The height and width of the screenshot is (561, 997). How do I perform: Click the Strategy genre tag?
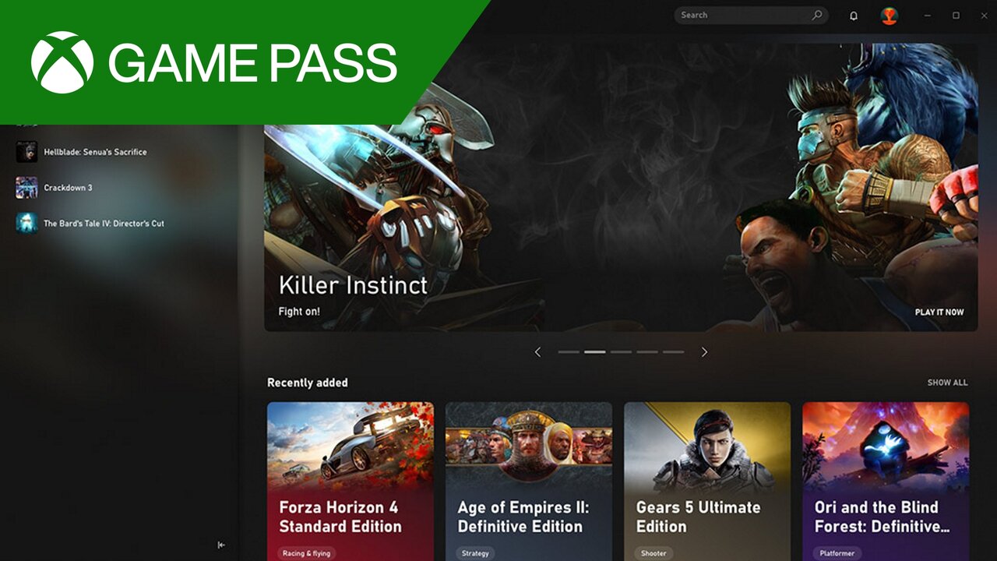coord(475,553)
